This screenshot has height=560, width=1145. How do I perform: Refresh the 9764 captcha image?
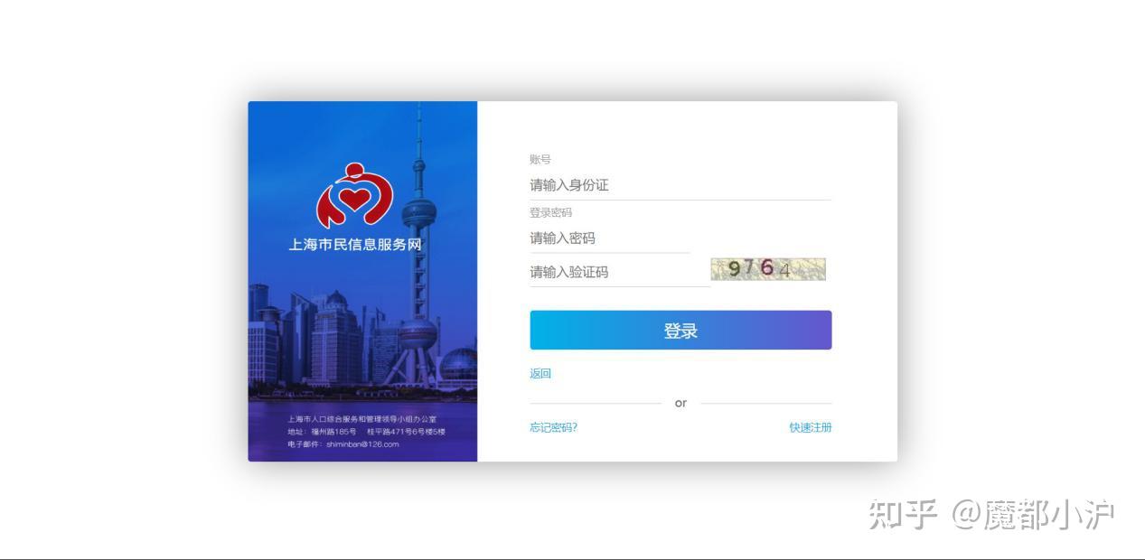tap(768, 268)
